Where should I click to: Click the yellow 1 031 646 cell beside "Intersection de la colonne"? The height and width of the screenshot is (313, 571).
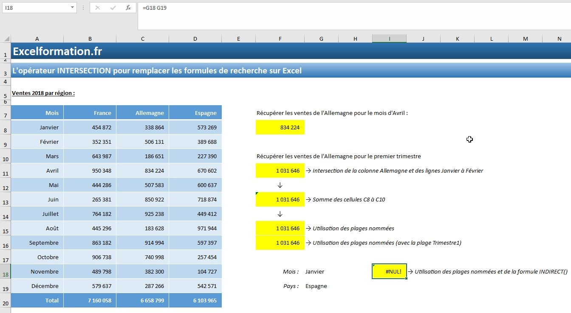(280, 171)
